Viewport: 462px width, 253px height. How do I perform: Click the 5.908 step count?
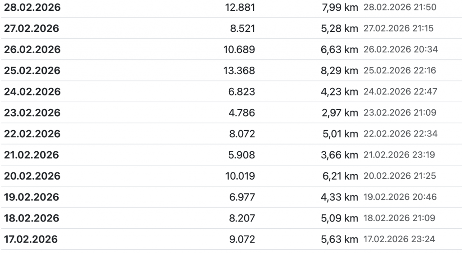point(242,155)
